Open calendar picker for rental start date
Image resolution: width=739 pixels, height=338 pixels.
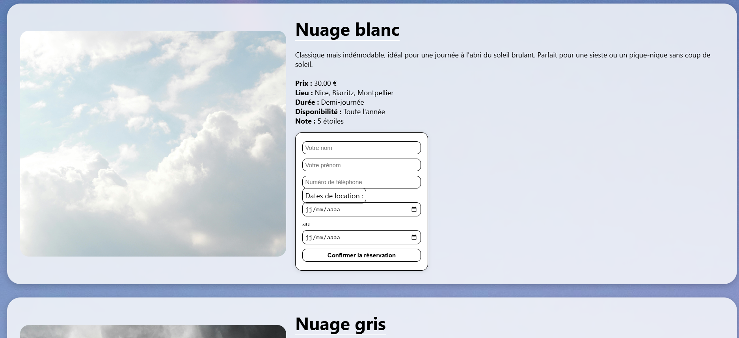click(x=414, y=210)
